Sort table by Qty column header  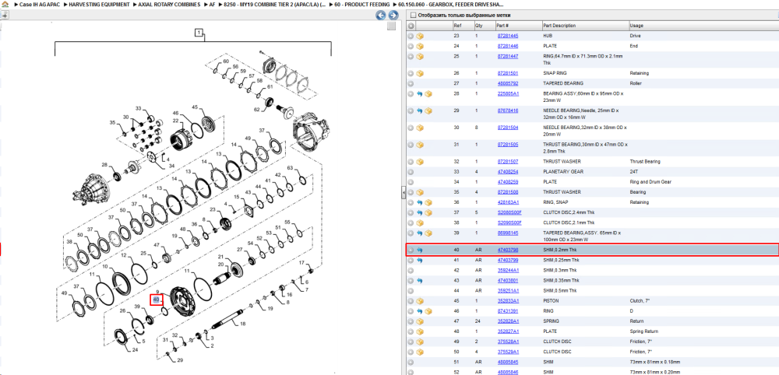(x=485, y=26)
